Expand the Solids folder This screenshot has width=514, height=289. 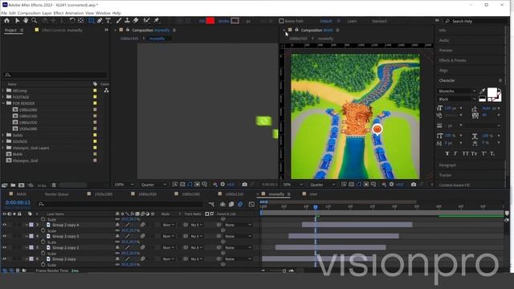tap(3, 135)
